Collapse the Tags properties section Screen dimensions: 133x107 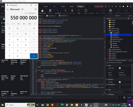click(107, 90)
